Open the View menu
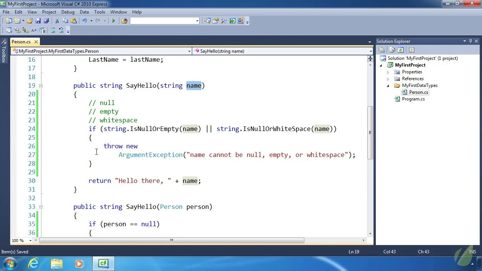Viewport: 482px width, 271px height. [x=32, y=12]
